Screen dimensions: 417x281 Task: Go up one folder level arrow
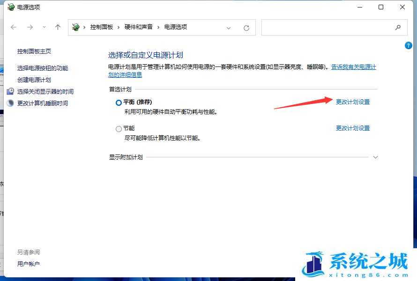click(x=58, y=27)
